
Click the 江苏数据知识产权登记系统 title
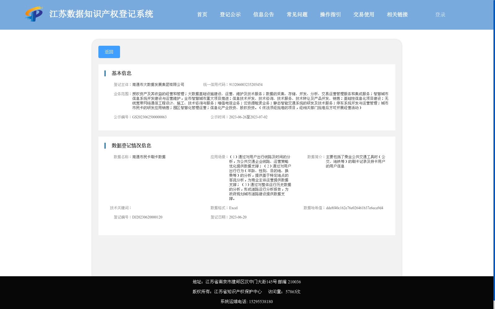coord(101,14)
